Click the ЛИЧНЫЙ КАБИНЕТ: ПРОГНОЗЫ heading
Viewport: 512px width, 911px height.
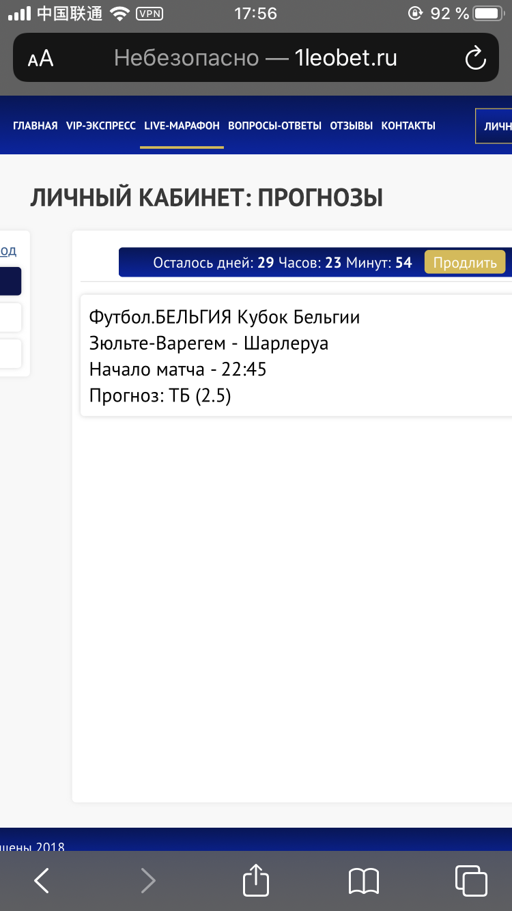206,198
